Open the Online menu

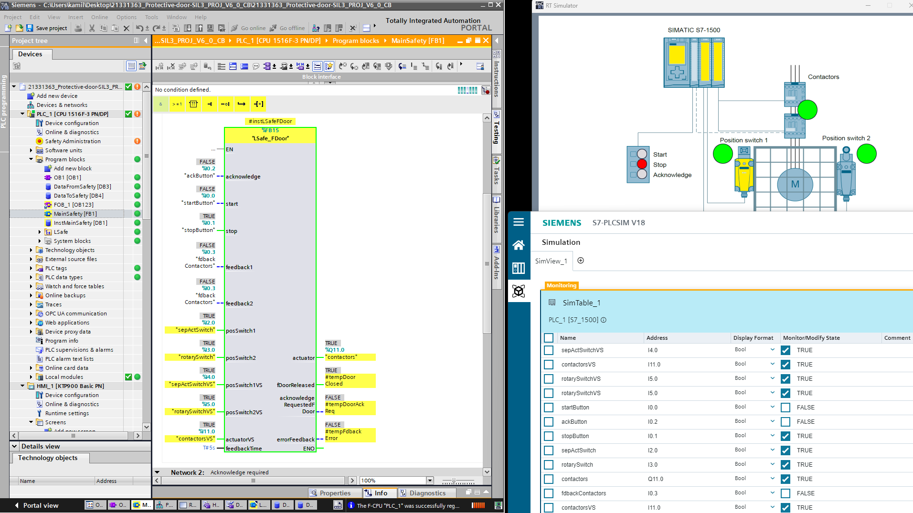pos(99,17)
